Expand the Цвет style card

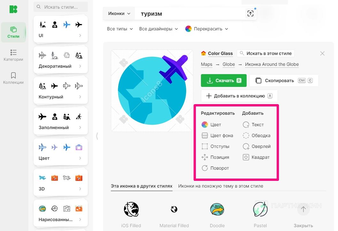(80, 158)
